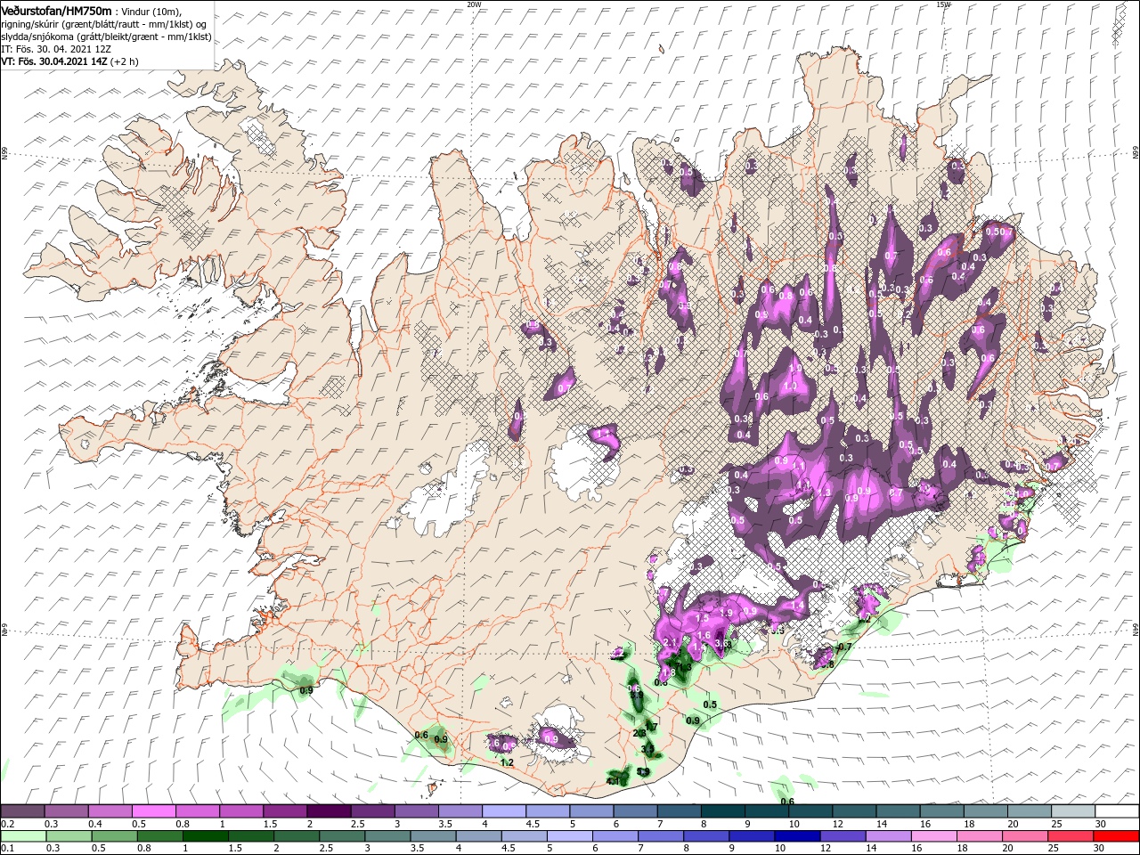Click the 2.1 snow value on the map
Image resolution: width=1140 pixels, height=855 pixels.
tap(671, 641)
